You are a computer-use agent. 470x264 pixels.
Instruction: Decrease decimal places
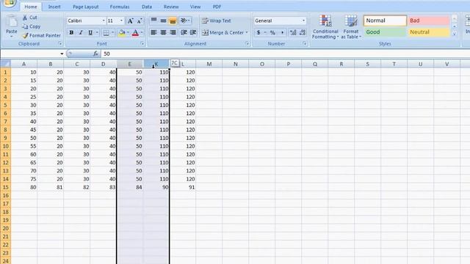[302, 32]
